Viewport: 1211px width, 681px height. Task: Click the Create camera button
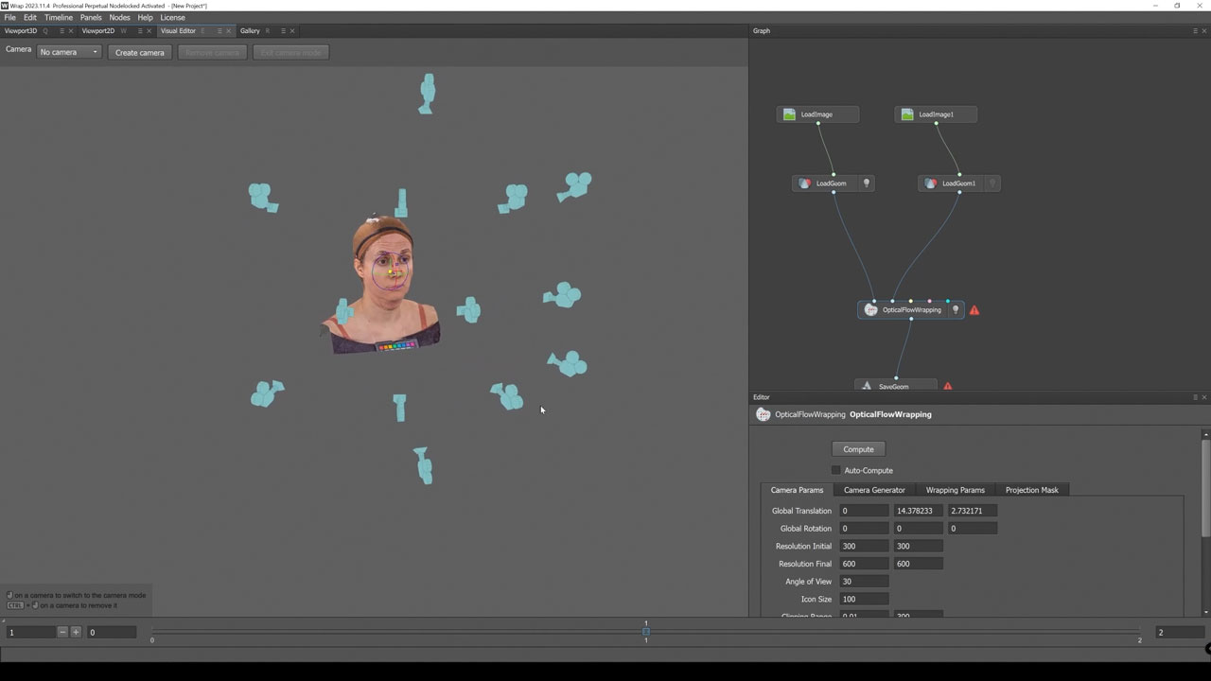pos(139,52)
